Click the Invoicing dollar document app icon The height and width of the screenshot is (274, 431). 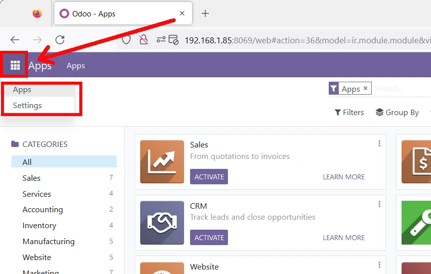pos(416,162)
